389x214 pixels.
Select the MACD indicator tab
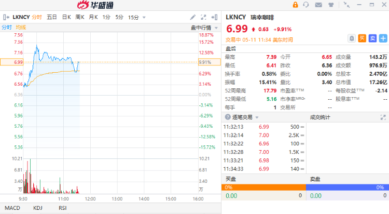pyautogui.click(x=11, y=208)
